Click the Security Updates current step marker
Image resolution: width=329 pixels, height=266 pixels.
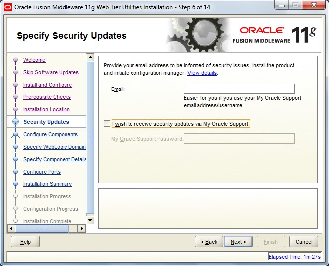coord(15,122)
